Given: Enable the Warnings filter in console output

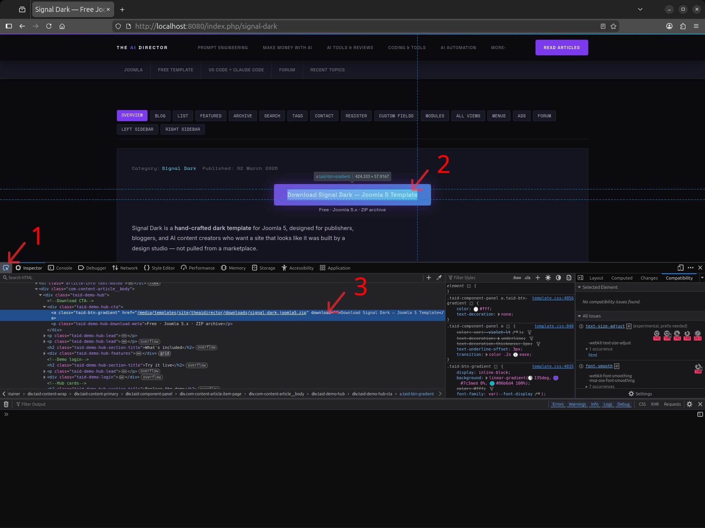Looking at the screenshot, I should click(577, 404).
